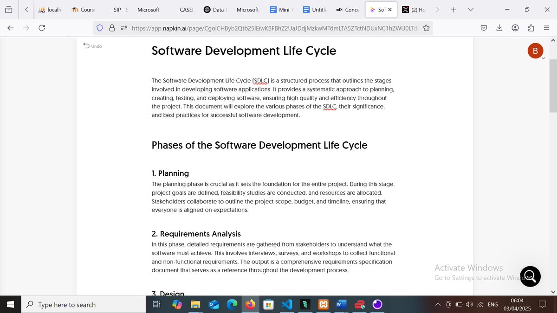Switch to the X (2) Home tab
Image resolution: width=557 pixels, height=313 pixels.
pos(414,9)
